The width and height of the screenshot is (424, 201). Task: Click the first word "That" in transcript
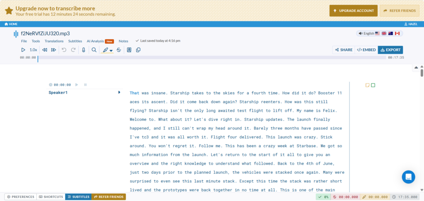(x=135, y=93)
